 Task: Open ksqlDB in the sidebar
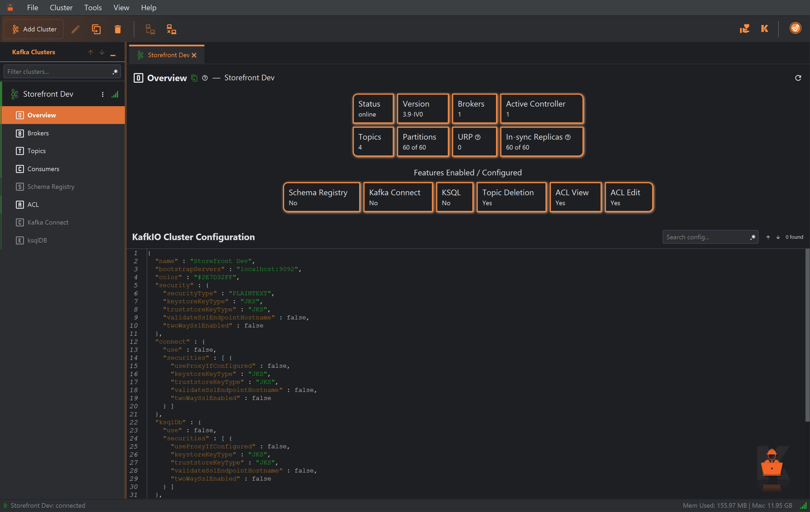coord(63,240)
